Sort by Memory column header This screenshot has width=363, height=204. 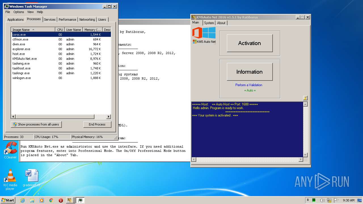[93, 30]
